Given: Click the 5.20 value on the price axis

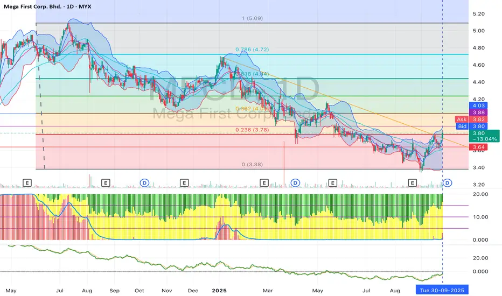Looking at the screenshot, I should [479, 14].
